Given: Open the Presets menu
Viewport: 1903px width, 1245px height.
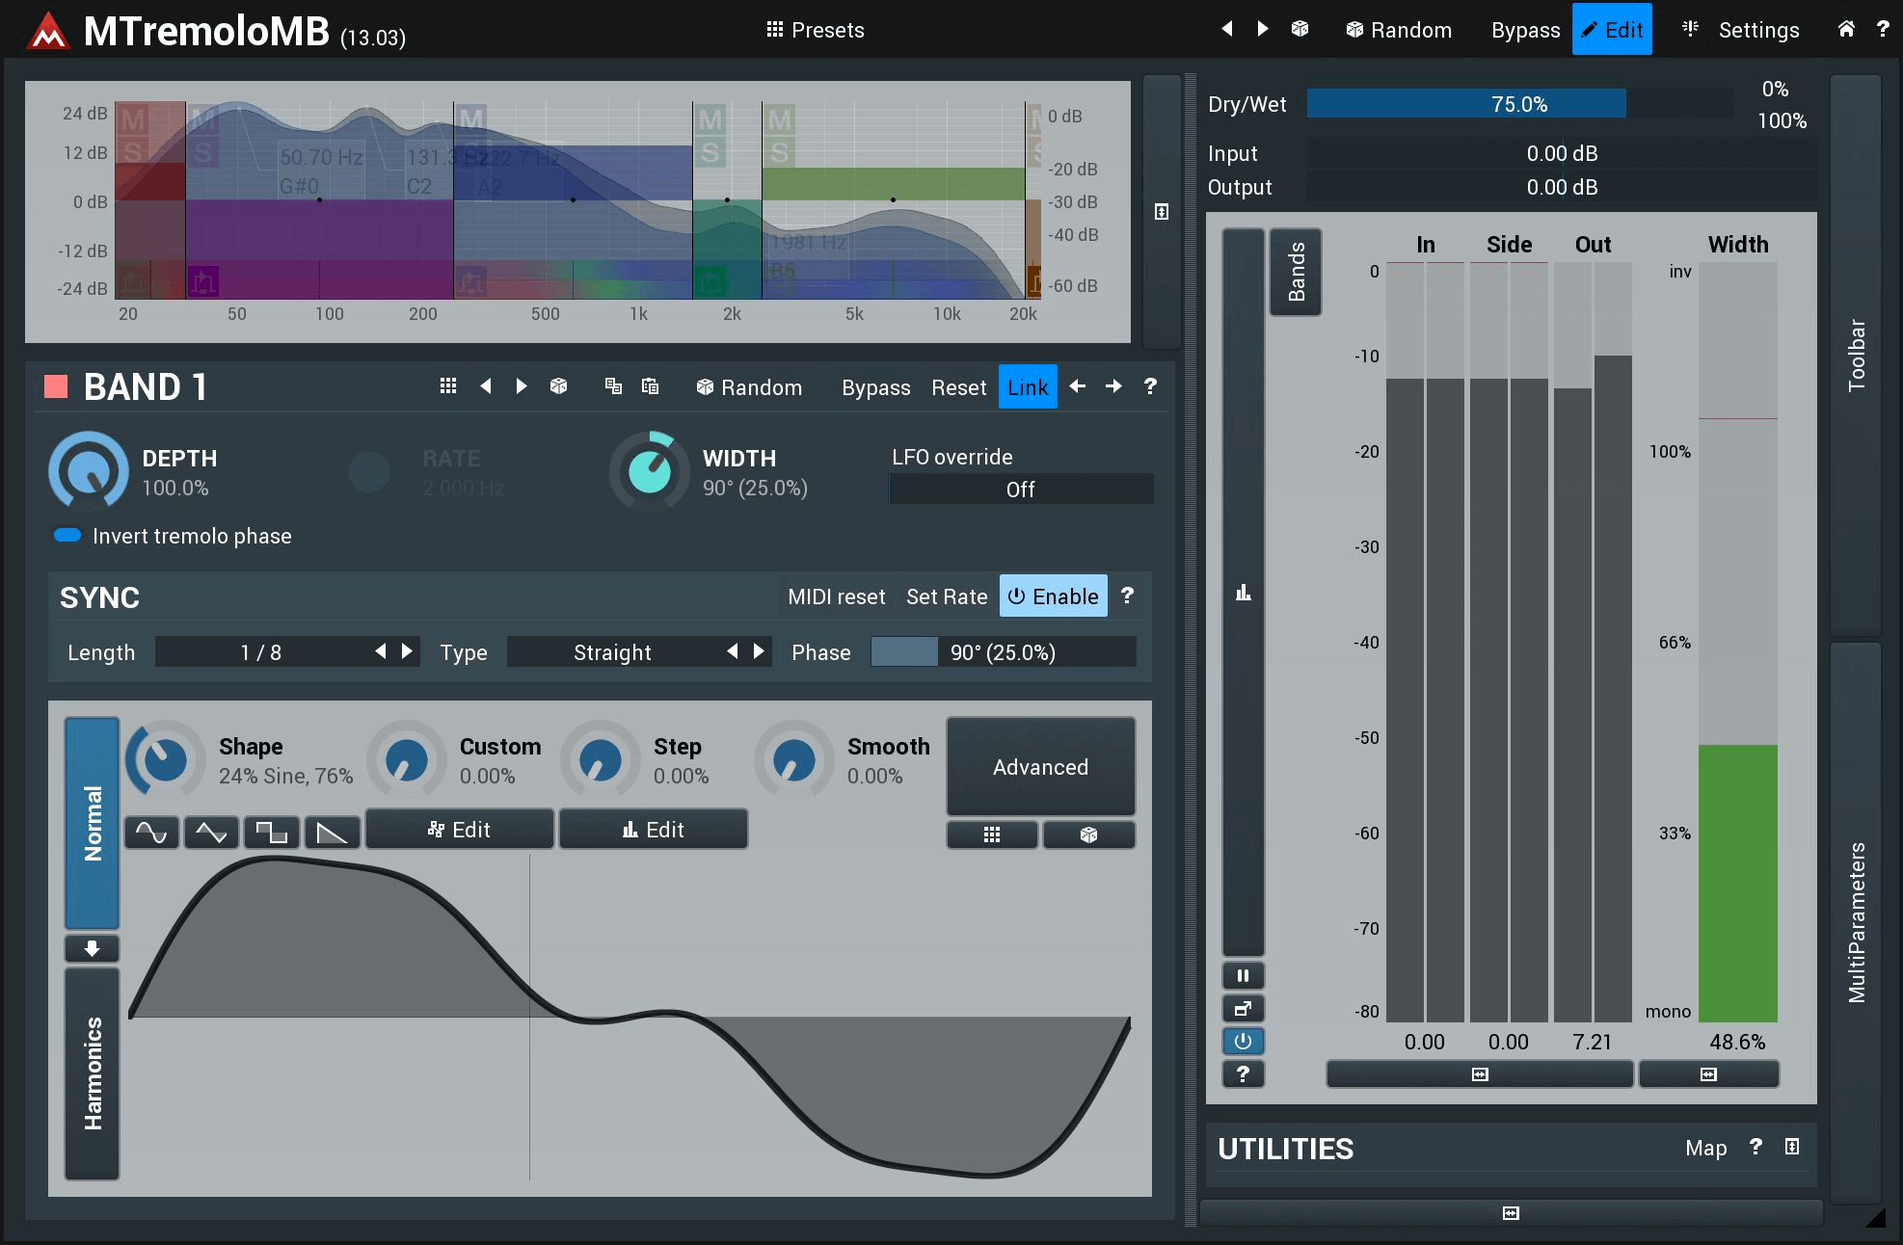Looking at the screenshot, I should [816, 30].
